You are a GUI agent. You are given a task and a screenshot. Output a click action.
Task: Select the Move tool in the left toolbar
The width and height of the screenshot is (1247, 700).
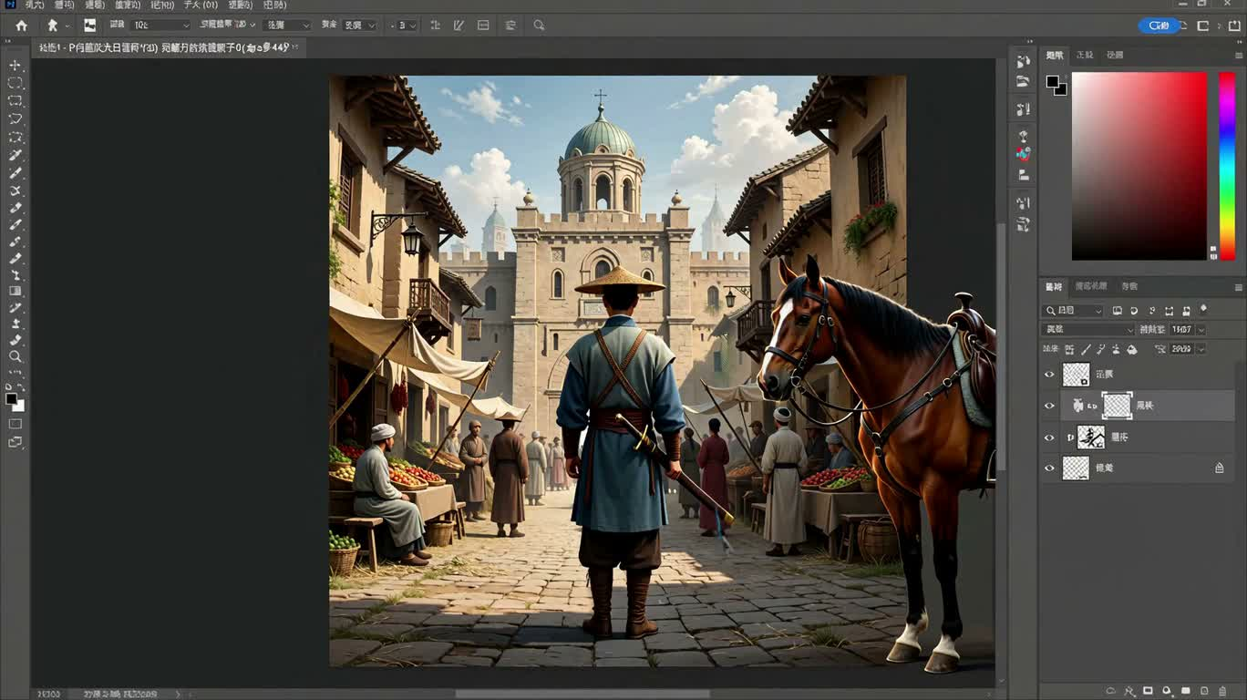click(x=15, y=65)
